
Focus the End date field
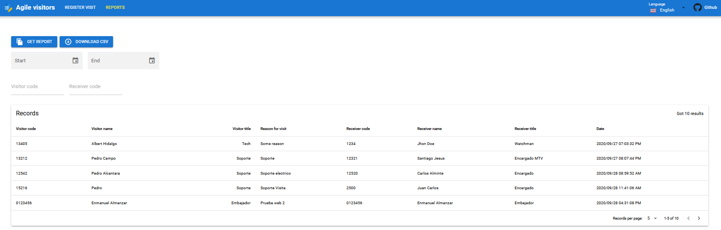(123, 60)
